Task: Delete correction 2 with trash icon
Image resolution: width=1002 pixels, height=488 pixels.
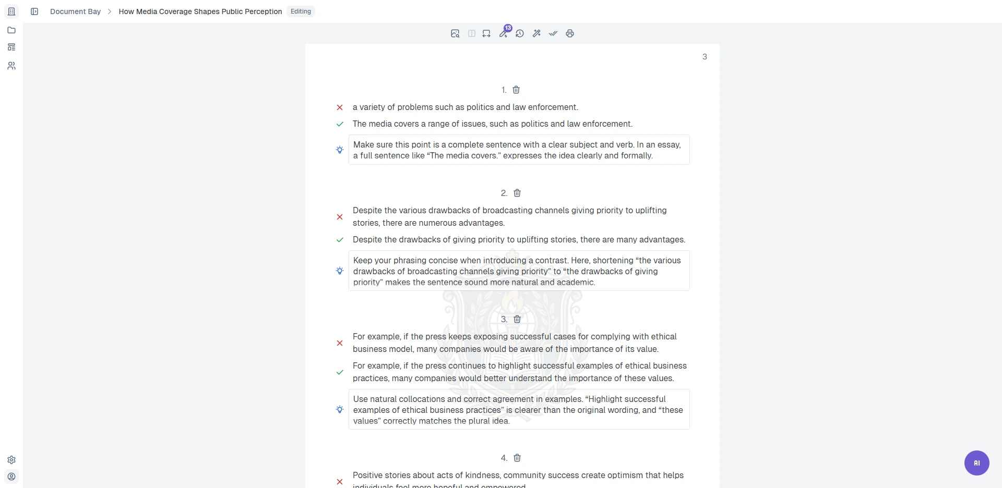Action: tap(517, 193)
